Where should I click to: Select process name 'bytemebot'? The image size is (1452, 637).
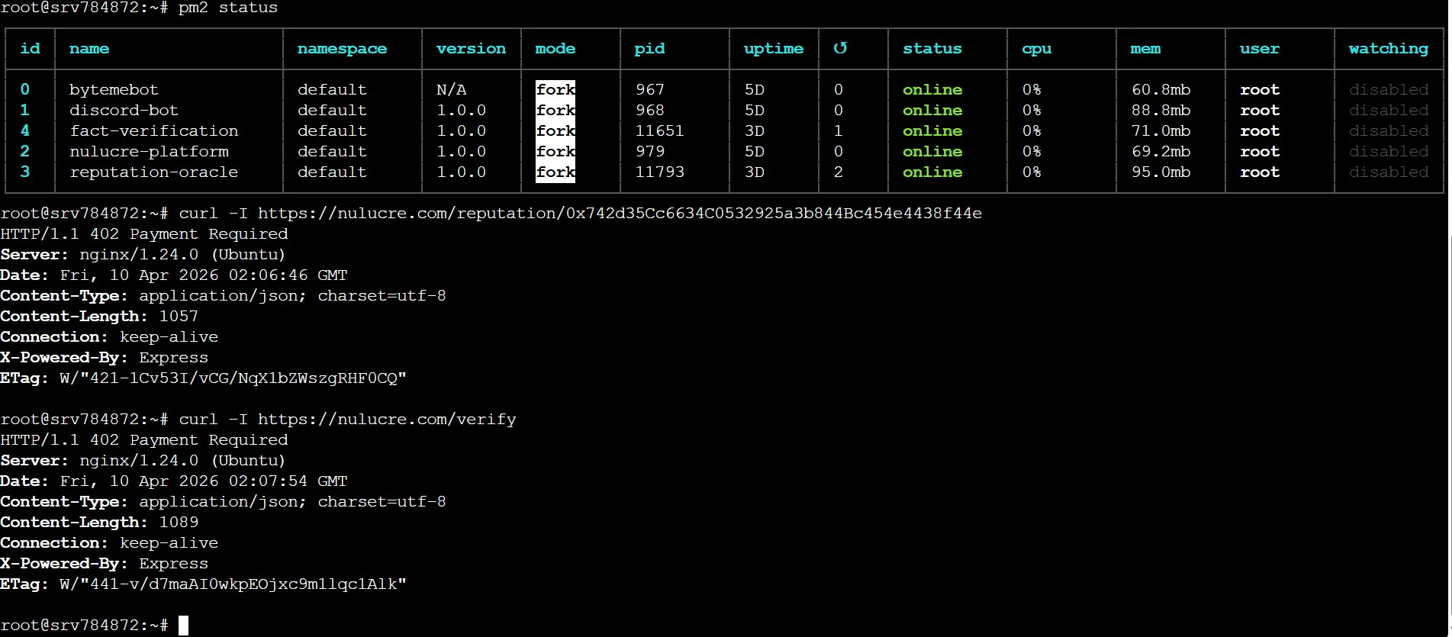tap(114, 89)
